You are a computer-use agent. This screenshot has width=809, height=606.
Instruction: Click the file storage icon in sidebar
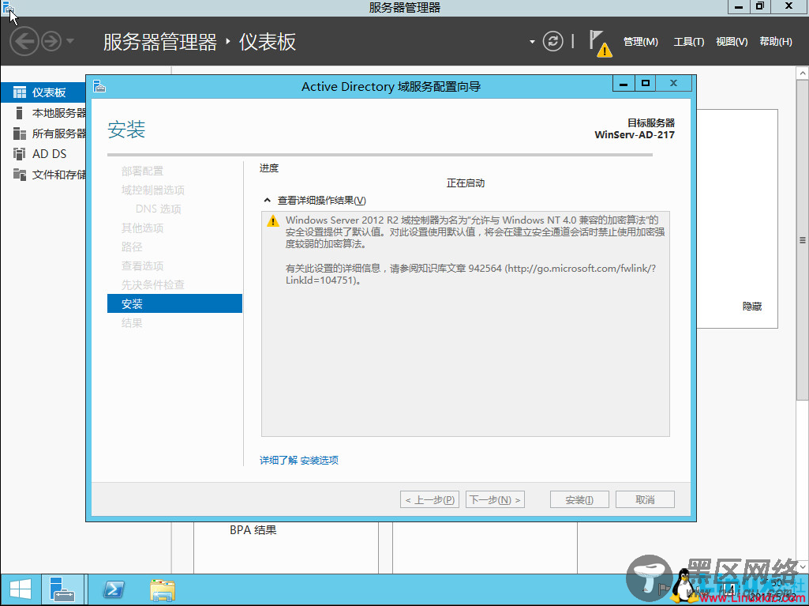20,175
